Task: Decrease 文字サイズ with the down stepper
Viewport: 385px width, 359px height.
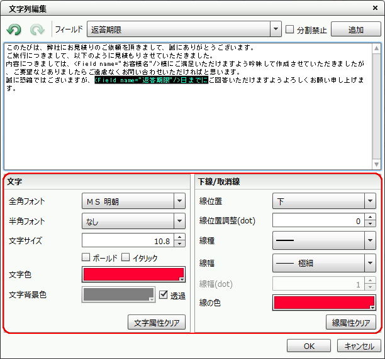Action: (180, 244)
